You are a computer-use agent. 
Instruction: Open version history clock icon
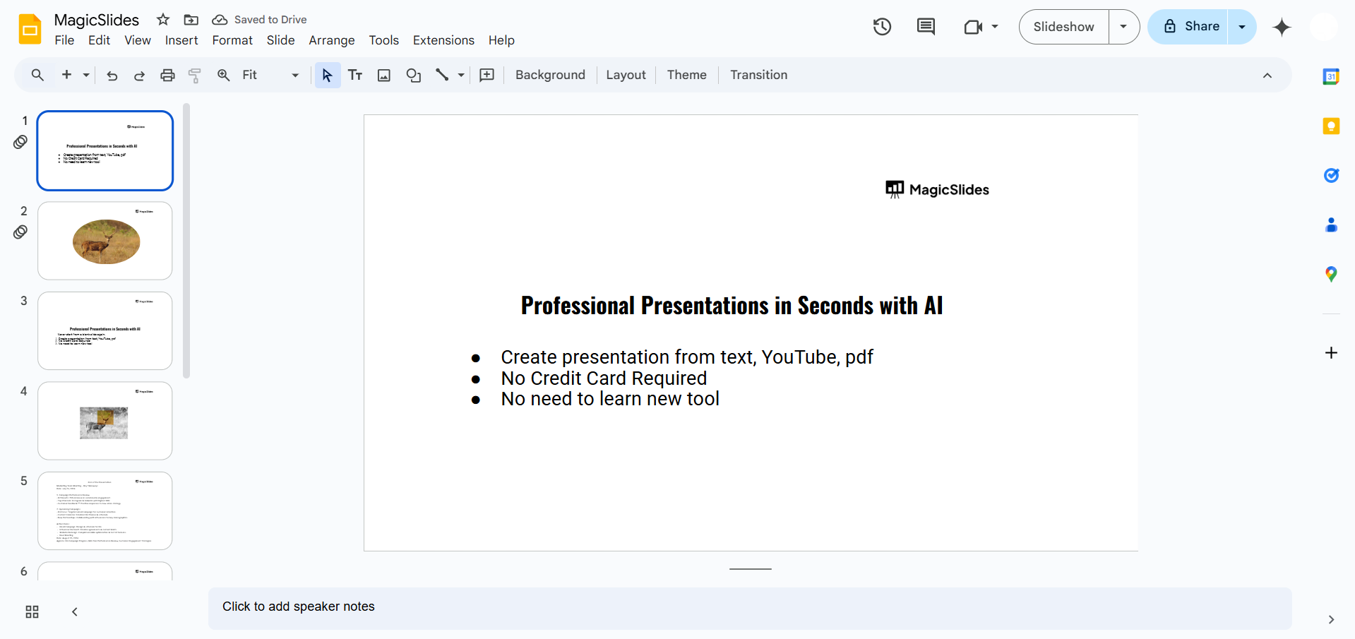882,27
